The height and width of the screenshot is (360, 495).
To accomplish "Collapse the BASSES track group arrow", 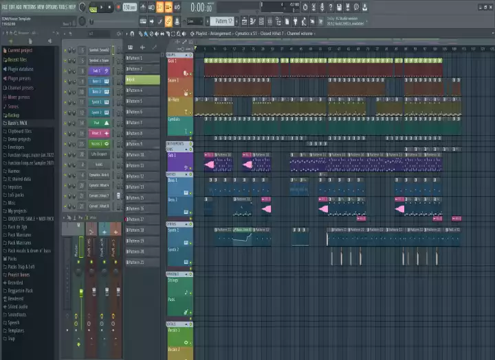I will point(186,174).
